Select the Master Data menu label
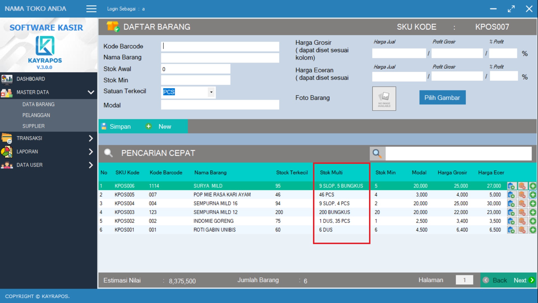Image resolution: width=538 pixels, height=303 pixels. click(x=33, y=92)
